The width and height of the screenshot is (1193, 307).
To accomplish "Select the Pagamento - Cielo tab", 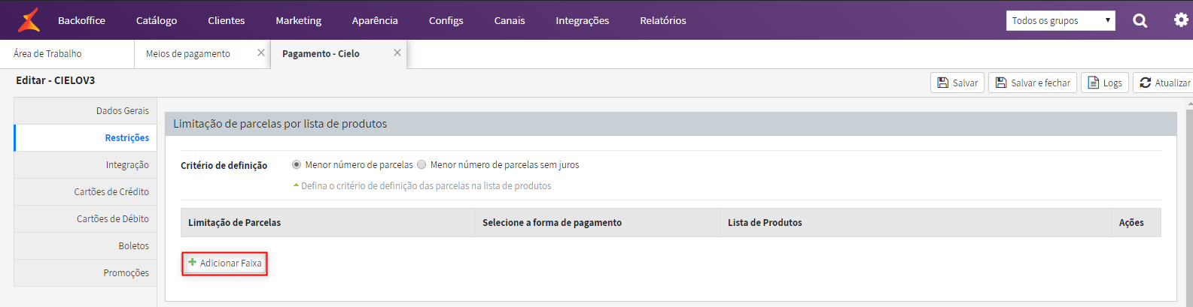I will point(321,54).
